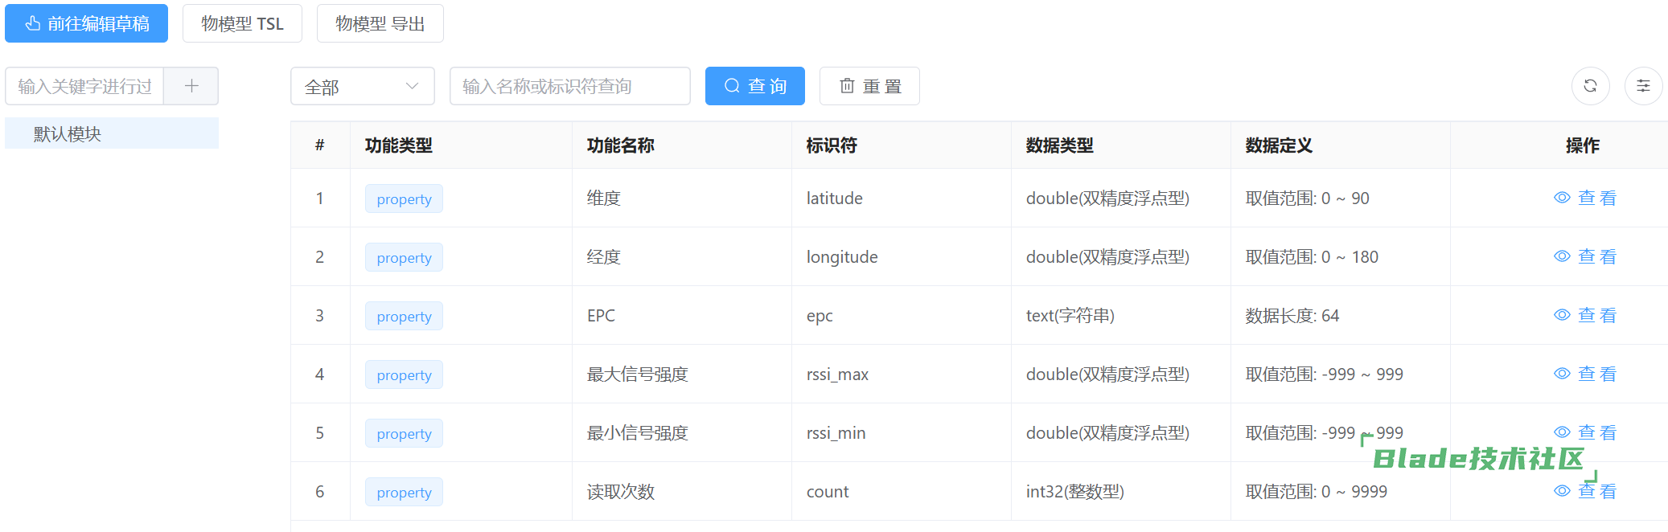1668x532 pixels.
Task: Click the 物模型 导出 button
Action: tap(380, 23)
